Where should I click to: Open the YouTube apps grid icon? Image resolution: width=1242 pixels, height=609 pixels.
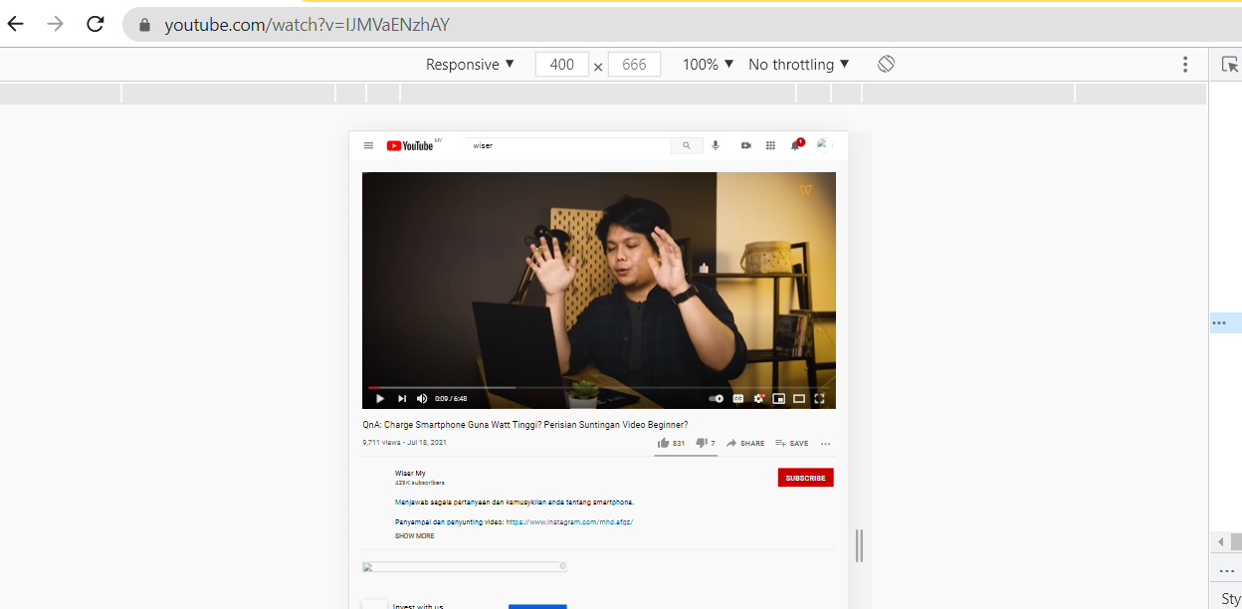(x=770, y=145)
